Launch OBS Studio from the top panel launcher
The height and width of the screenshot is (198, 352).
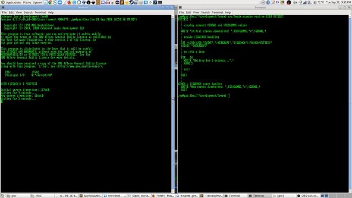[89, 2]
